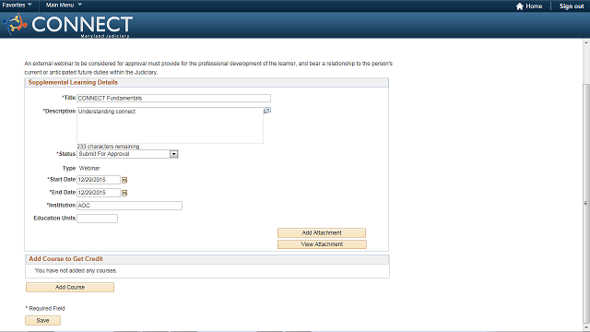This screenshot has width=590, height=332.
Task: Open the Start Date calendar picker icon
Action: (124, 181)
